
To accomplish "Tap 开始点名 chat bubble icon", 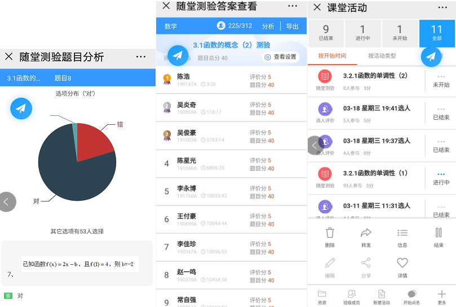I will (x=411, y=295).
